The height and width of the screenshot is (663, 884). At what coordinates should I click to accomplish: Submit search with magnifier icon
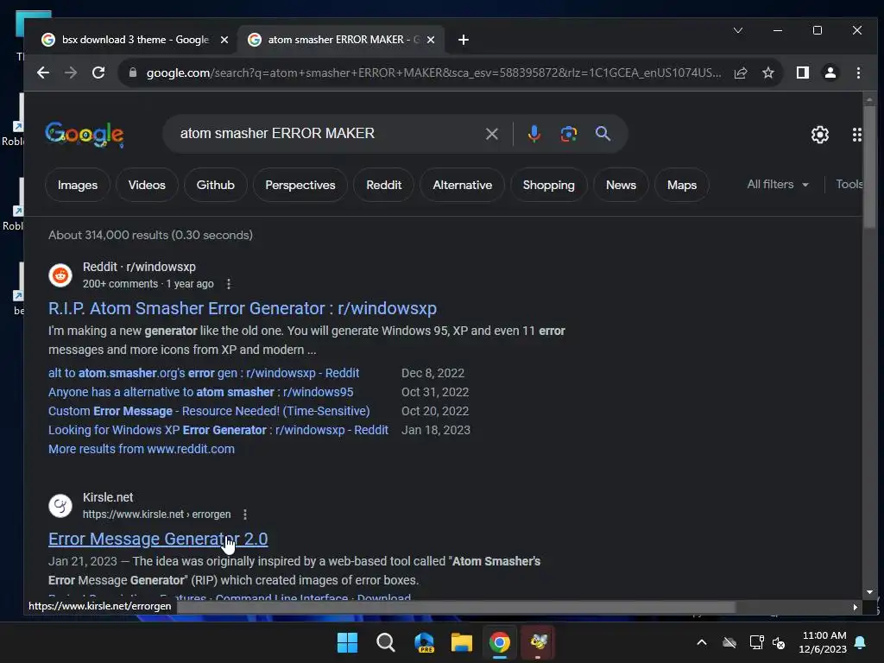[603, 134]
